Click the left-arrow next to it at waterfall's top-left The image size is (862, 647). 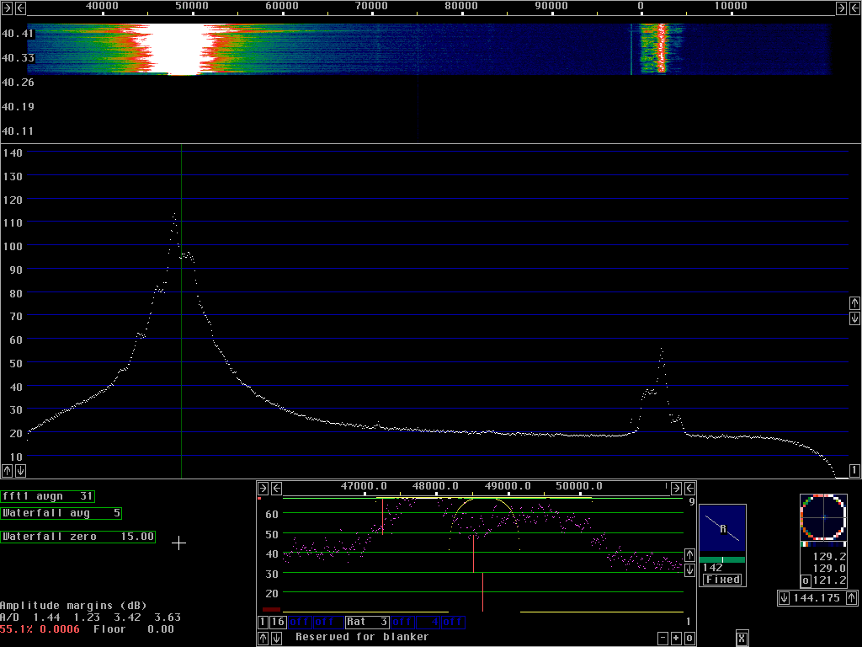(20, 8)
